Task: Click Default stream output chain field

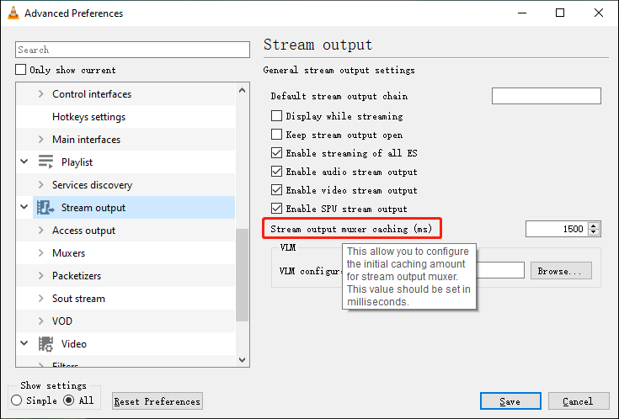Action: 547,96
